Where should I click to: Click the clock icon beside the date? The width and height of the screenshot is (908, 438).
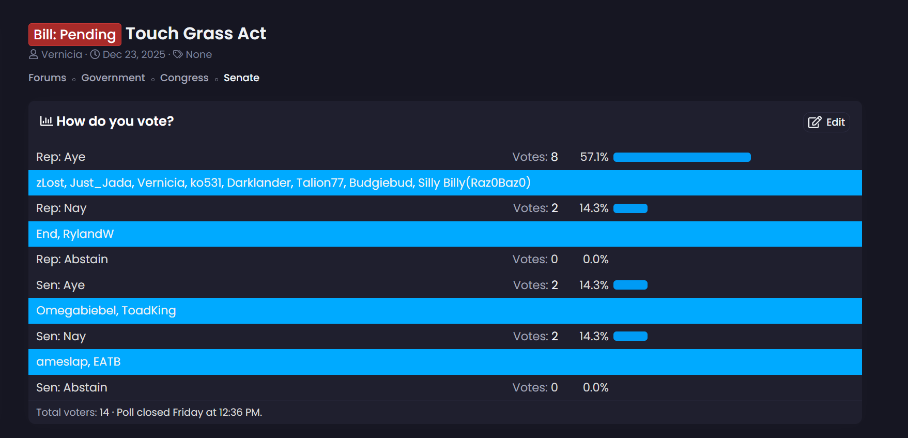[95, 54]
